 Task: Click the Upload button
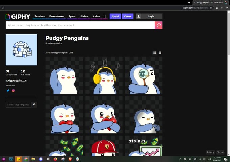115,17
